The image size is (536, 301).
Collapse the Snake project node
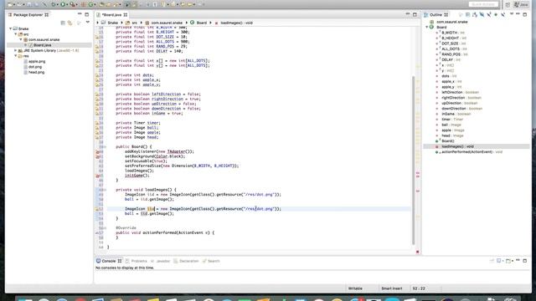pyautogui.click(x=11, y=28)
